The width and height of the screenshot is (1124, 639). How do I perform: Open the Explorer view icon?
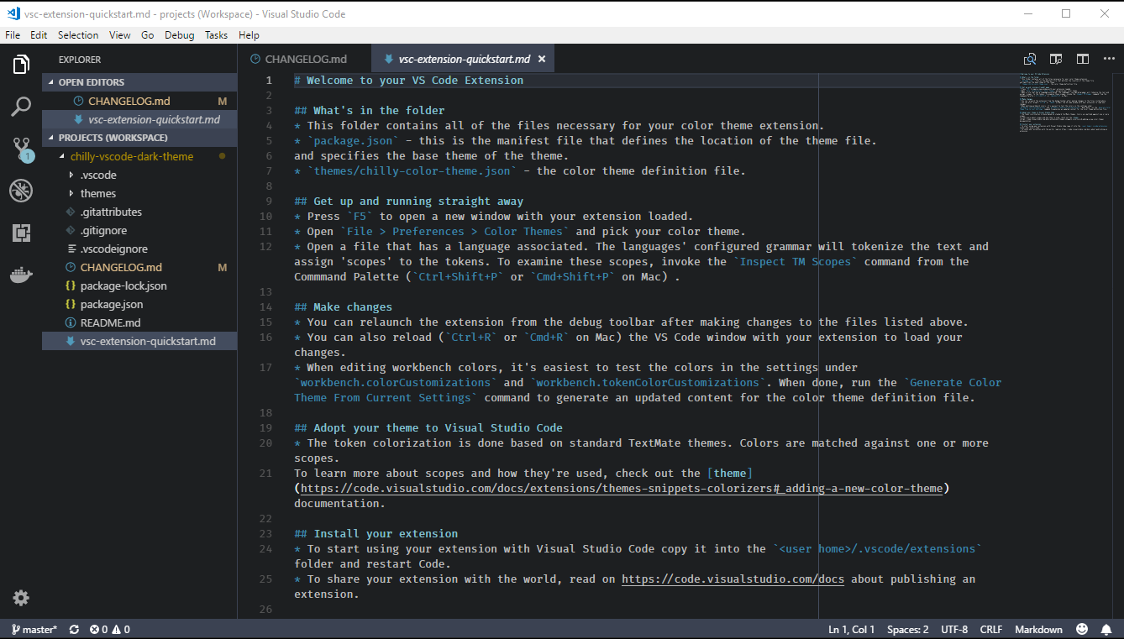tap(20, 64)
